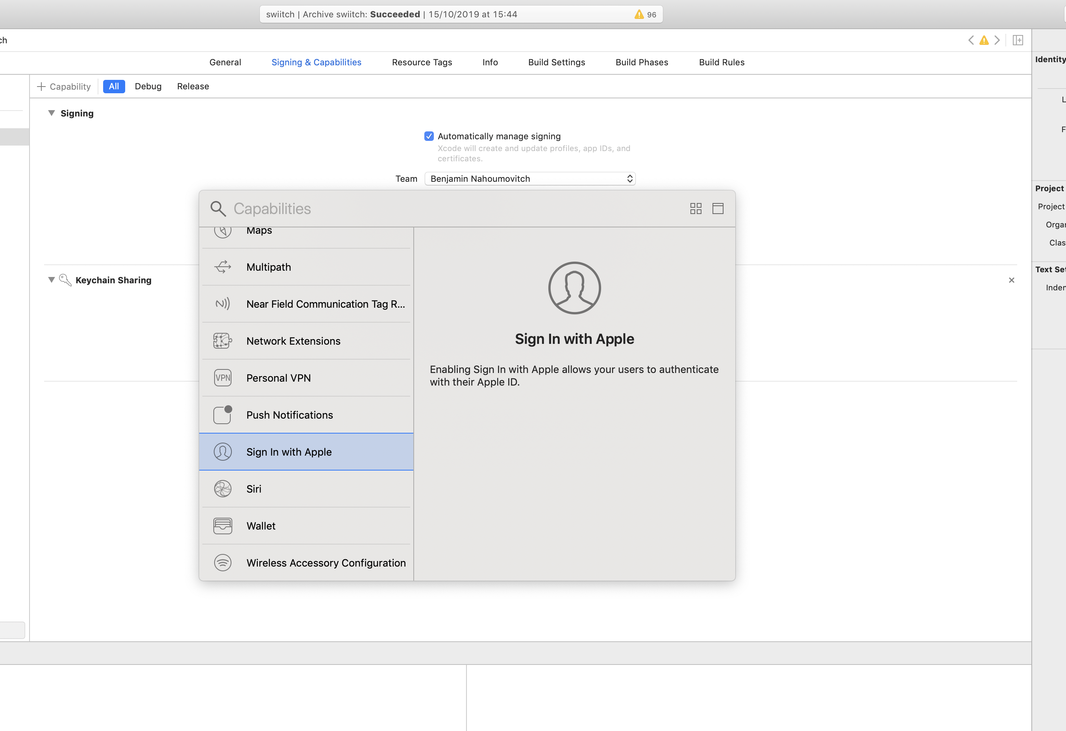This screenshot has height=731, width=1066.
Task: Click the Network Extensions puzzle icon
Action: point(222,341)
